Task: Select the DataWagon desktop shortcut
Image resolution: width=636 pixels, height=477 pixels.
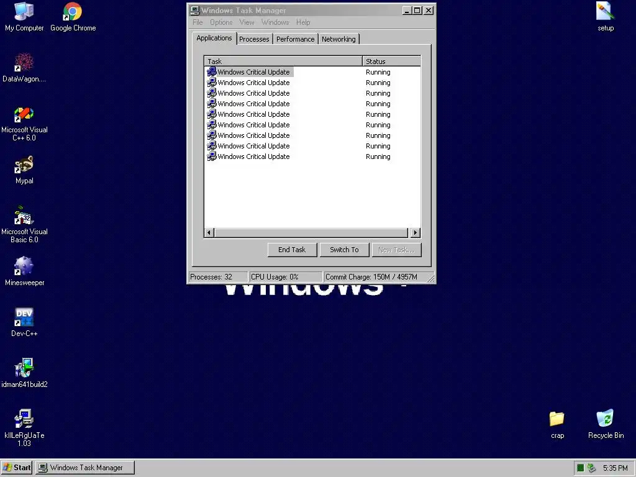Action: [24, 68]
